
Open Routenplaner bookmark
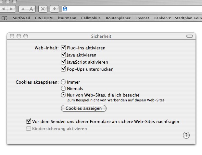(x=118, y=18)
